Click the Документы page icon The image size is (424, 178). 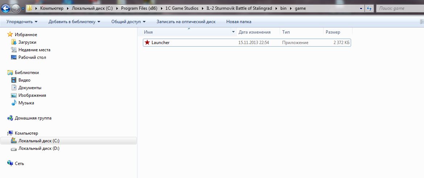(x=14, y=87)
